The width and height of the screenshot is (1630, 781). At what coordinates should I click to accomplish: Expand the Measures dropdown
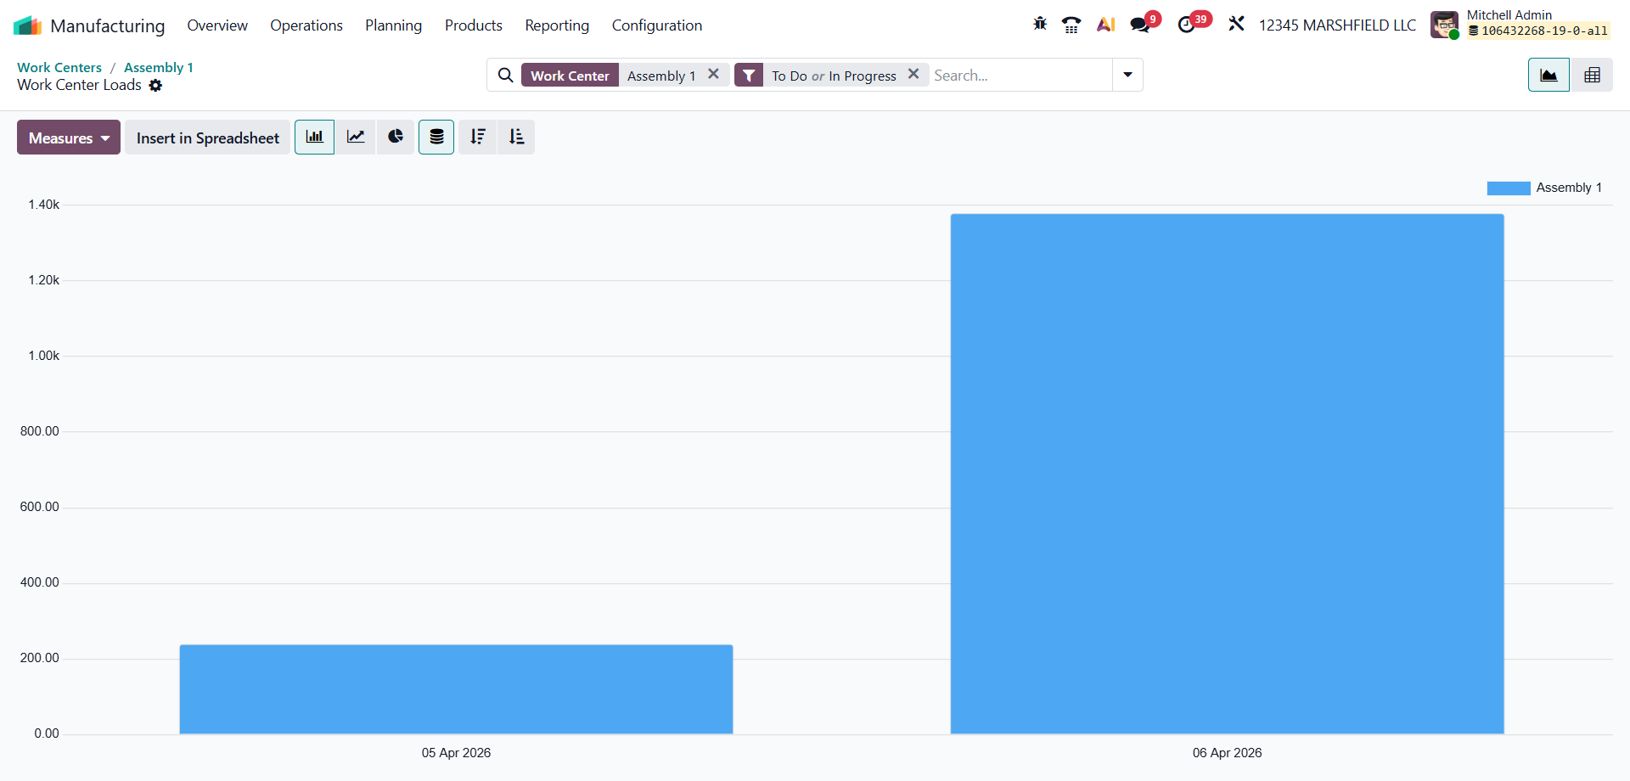coord(69,138)
